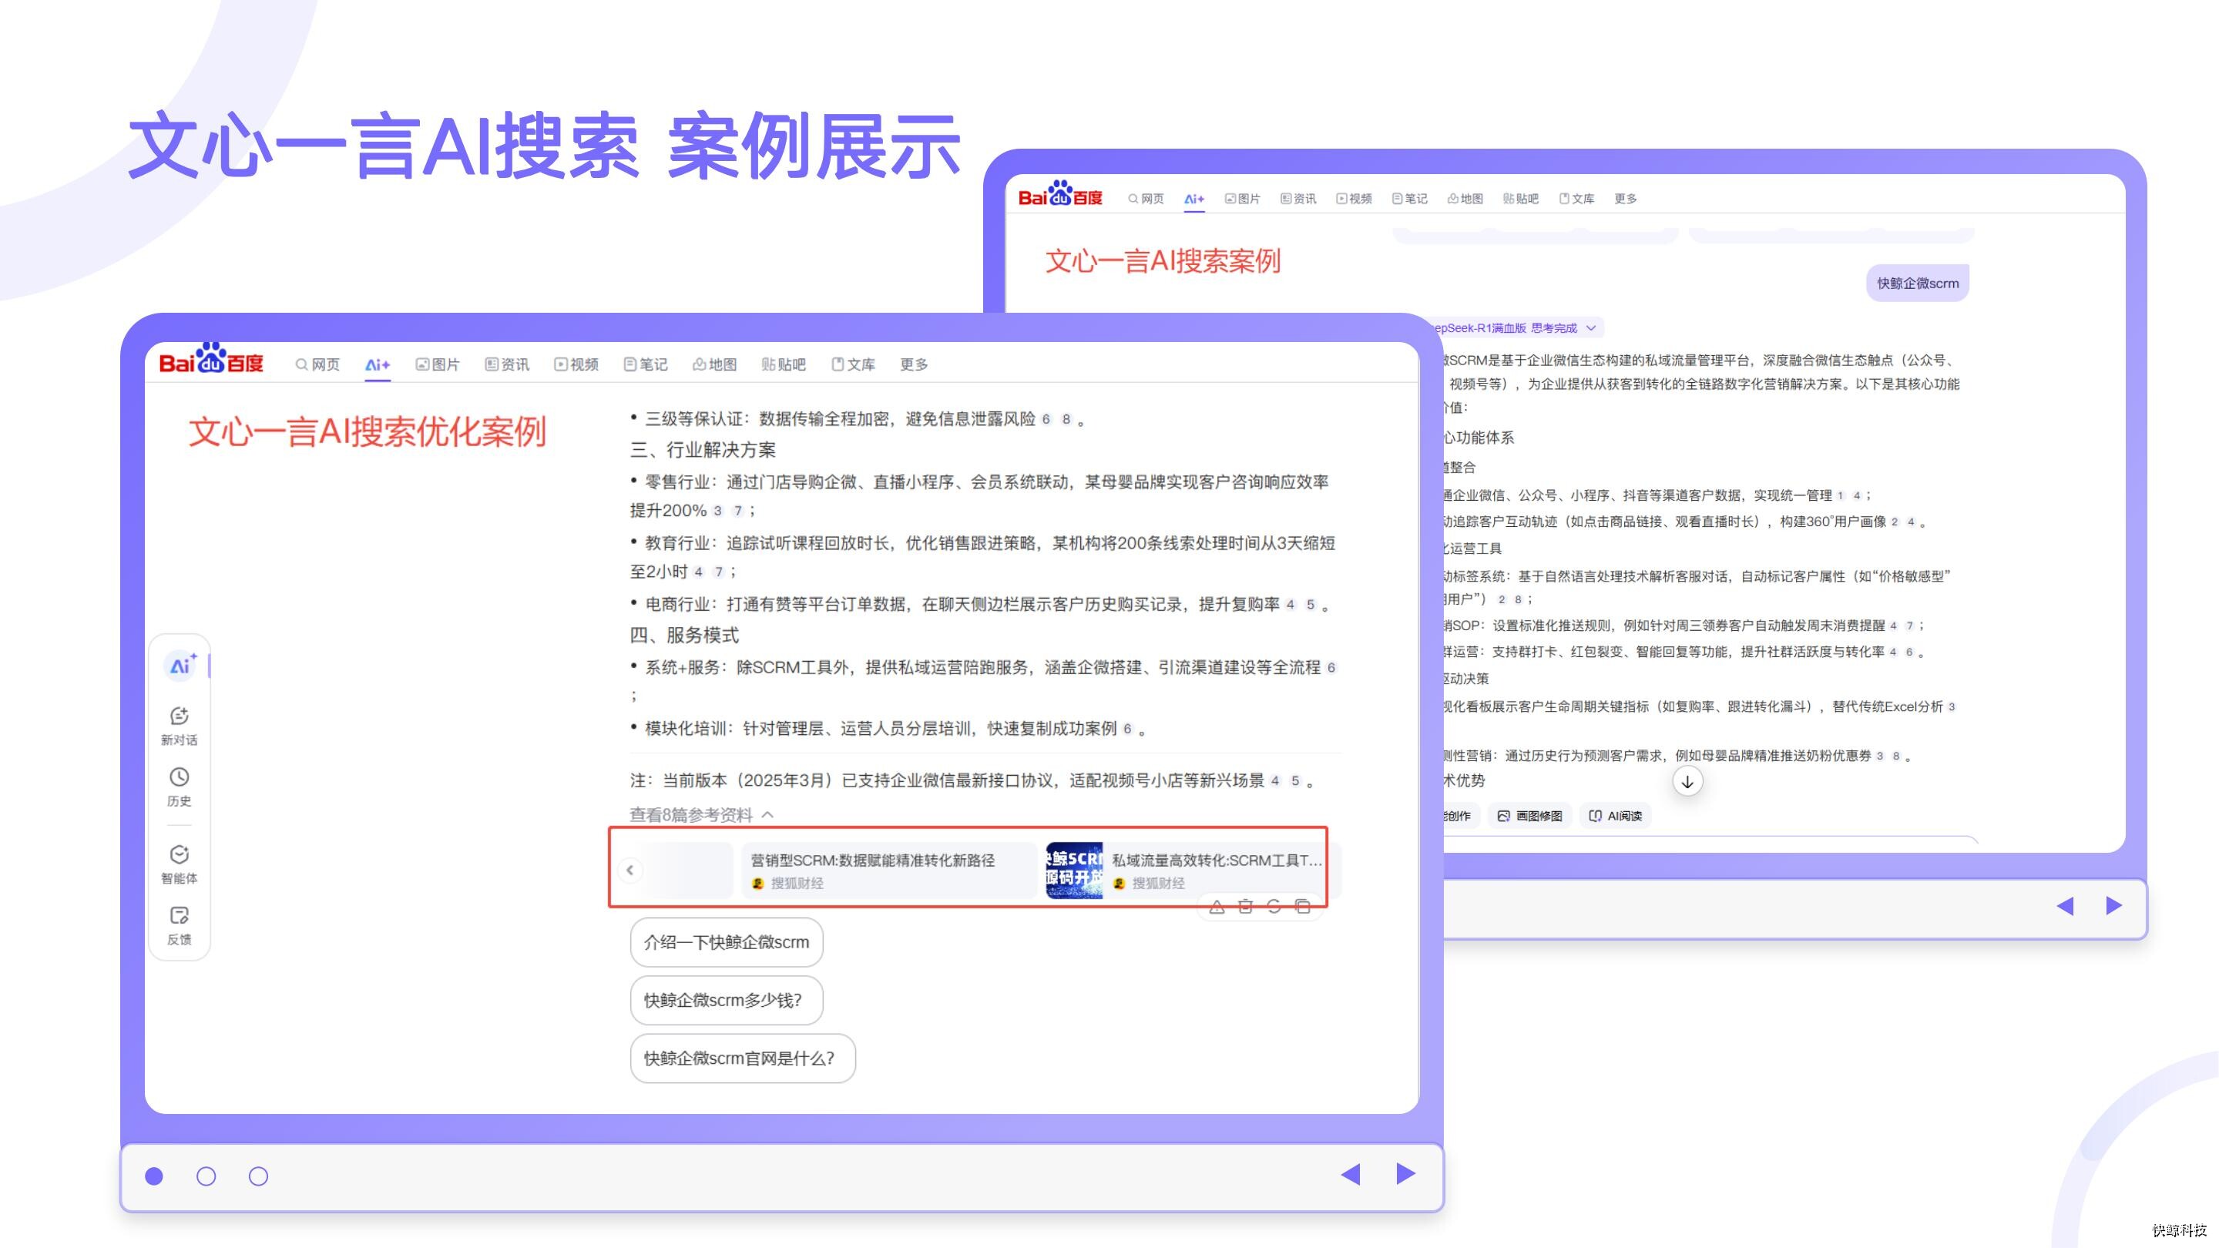Select the second page dot
The width and height of the screenshot is (2219, 1248).
pos(206,1176)
